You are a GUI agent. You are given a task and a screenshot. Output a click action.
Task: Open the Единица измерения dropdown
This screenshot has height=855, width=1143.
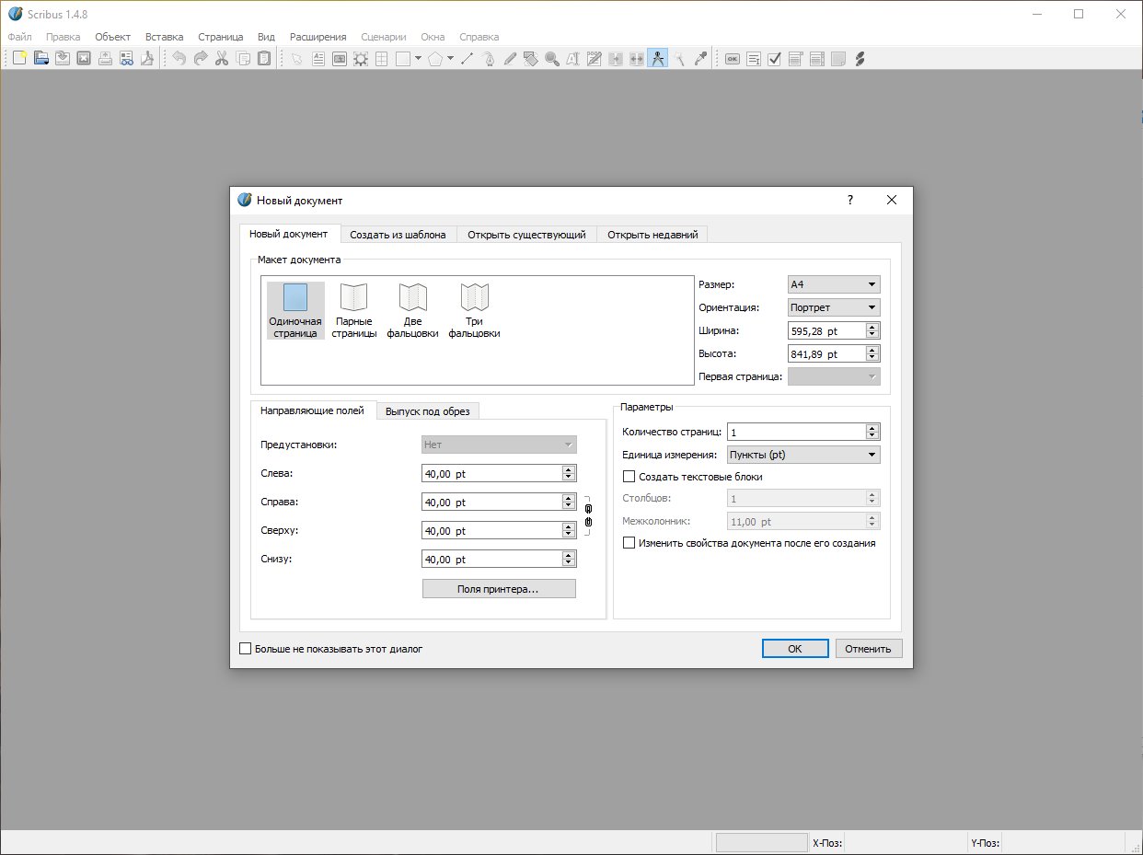pyautogui.click(x=802, y=455)
